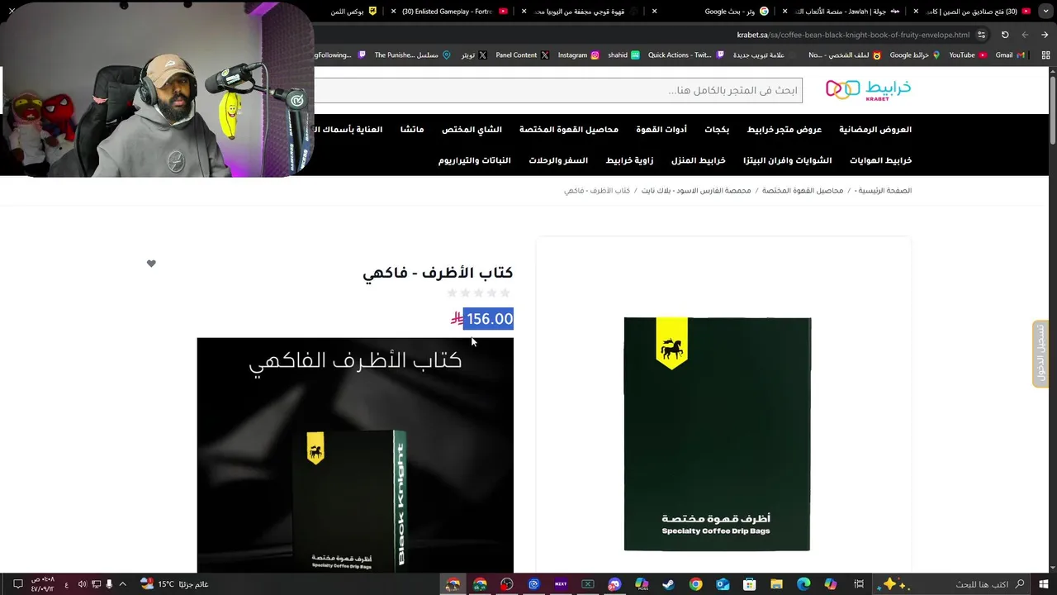
Task: Open Quick Actions Twitch bookmark
Action: (685, 55)
